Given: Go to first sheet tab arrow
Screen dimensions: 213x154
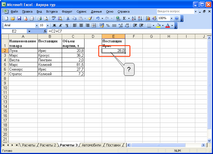Looking at the screenshot, I should tap(3, 145).
